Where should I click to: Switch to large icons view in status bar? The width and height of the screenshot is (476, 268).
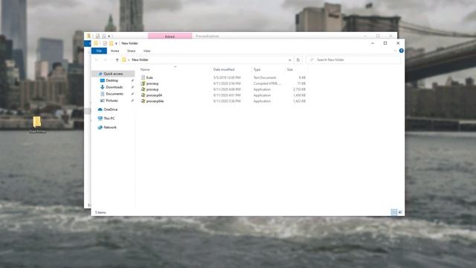(400, 212)
